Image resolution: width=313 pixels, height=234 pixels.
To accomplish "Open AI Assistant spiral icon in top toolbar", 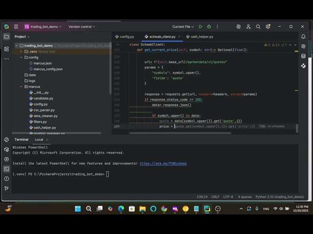I will click(239, 26).
